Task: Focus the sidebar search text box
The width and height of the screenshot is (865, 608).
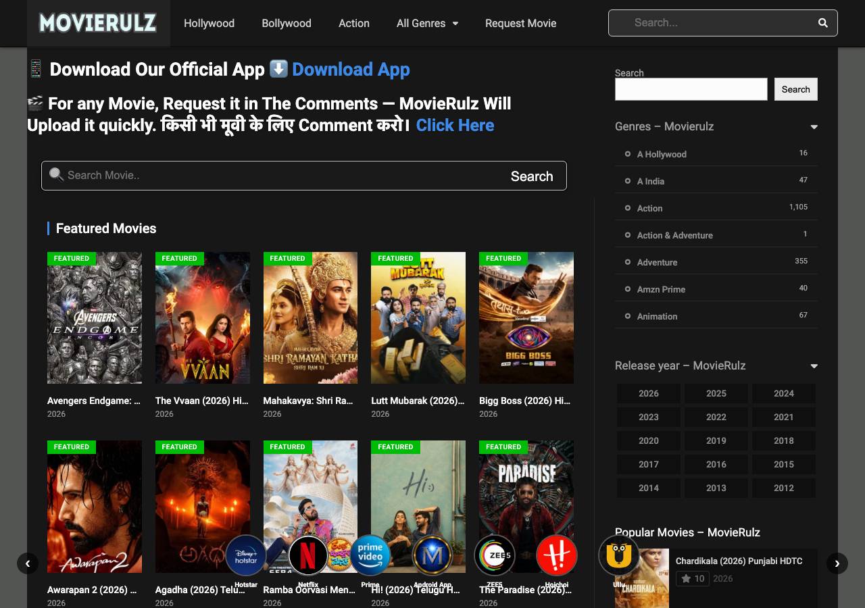Action: pyautogui.click(x=691, y=89)
